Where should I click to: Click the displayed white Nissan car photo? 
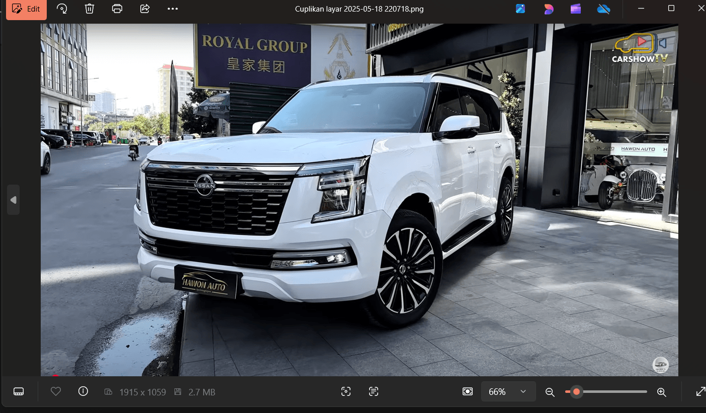pos(360,200)
